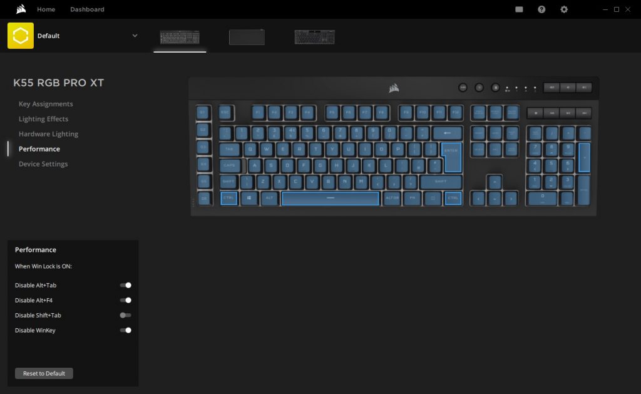Click the "When Win Lock is ON:" text
This screenshot has width=641, height=394.
click(43, 266)
